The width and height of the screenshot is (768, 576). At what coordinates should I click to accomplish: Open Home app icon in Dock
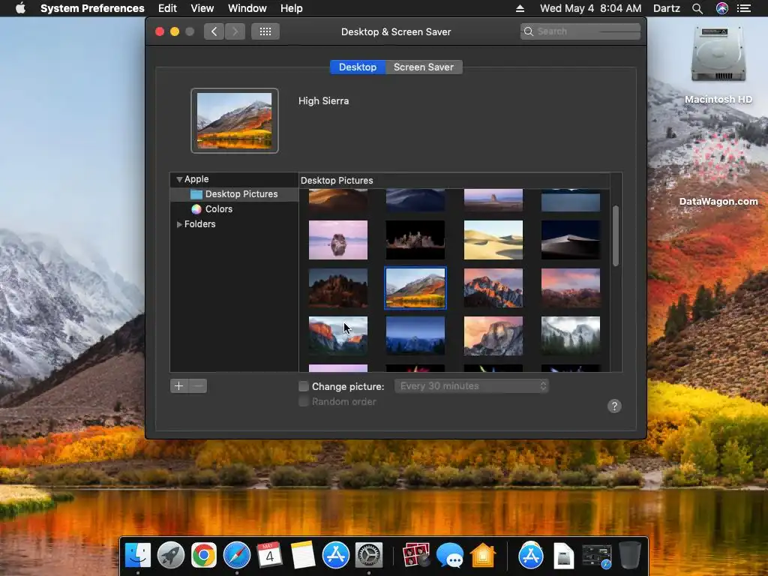[x=482, y=555]
